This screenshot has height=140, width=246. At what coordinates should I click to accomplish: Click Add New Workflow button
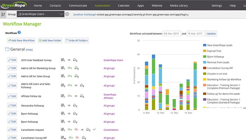click(x=21, y=41)
